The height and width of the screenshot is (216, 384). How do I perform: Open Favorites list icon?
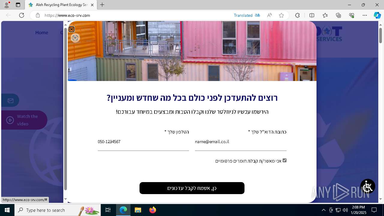pos(325,15)
